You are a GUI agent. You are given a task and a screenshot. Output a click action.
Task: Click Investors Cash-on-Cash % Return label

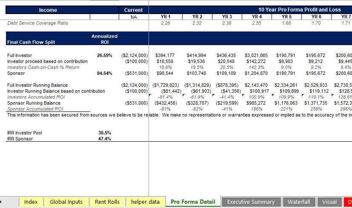pos(43,67)
